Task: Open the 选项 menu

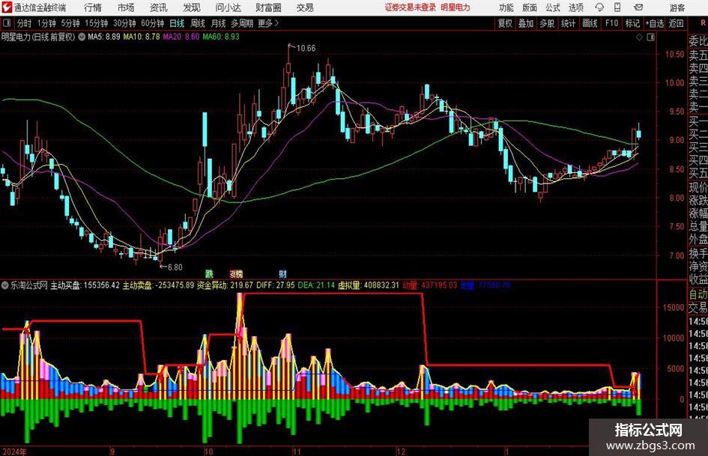Action: click(x=575, y=7)
